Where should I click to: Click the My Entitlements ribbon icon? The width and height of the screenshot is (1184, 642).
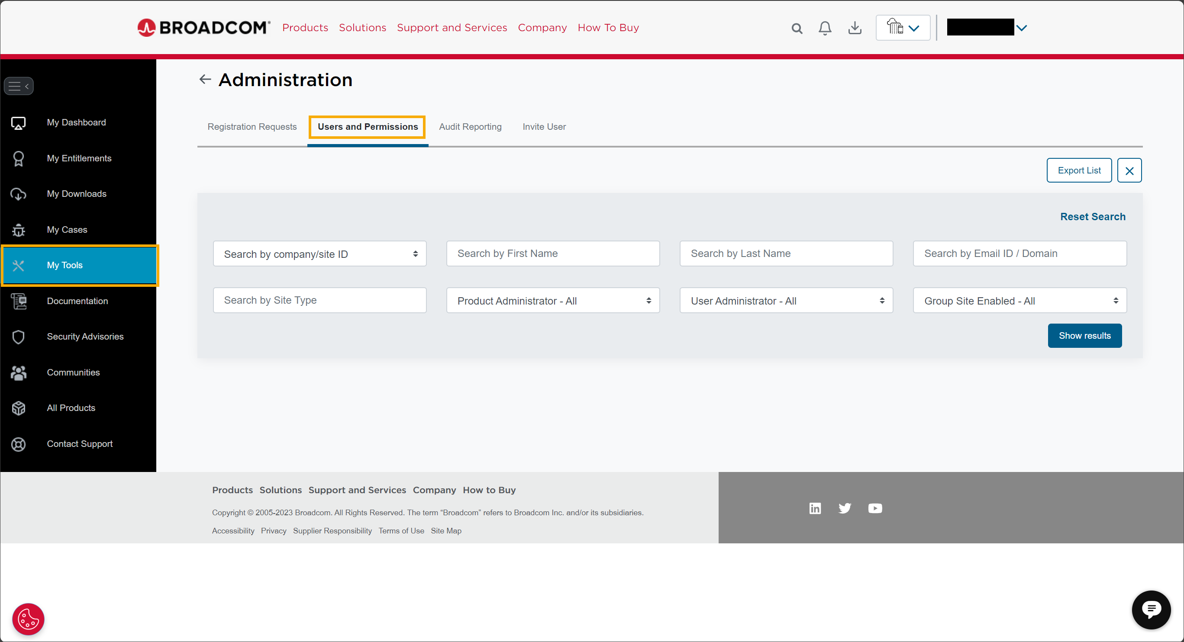[18, 158]
